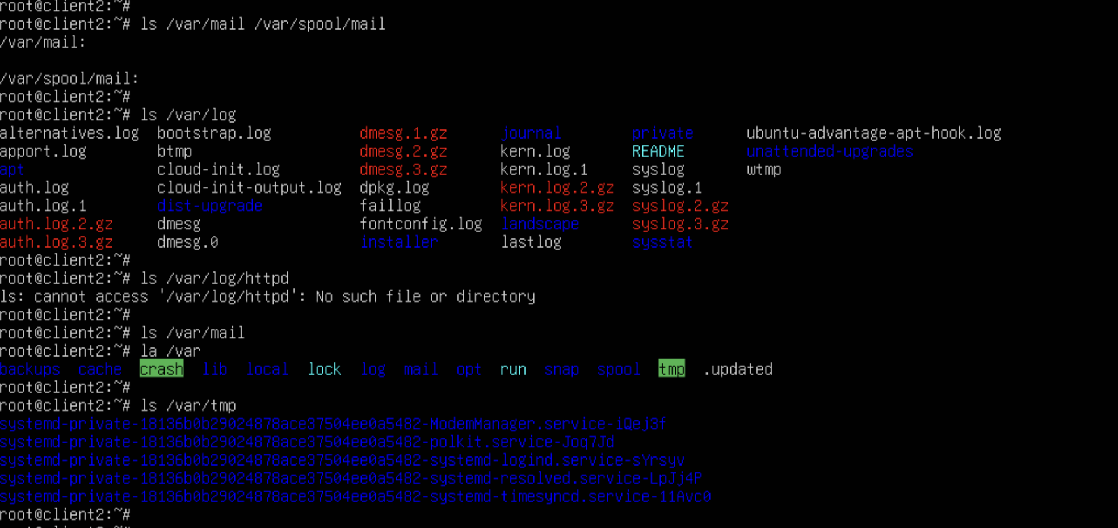Screen dimensions: 1118x528
Task: Click the last root@client2 prompt line
Action: pyautogui.click(x=65, y=514)
